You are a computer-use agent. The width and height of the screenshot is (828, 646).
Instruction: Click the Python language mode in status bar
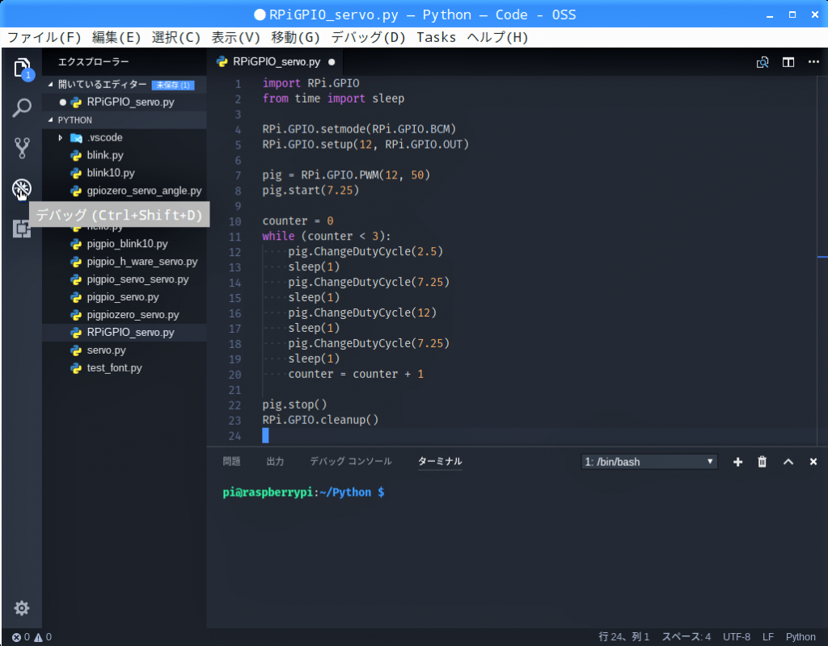pyautogui.click(x=801, y=637)
